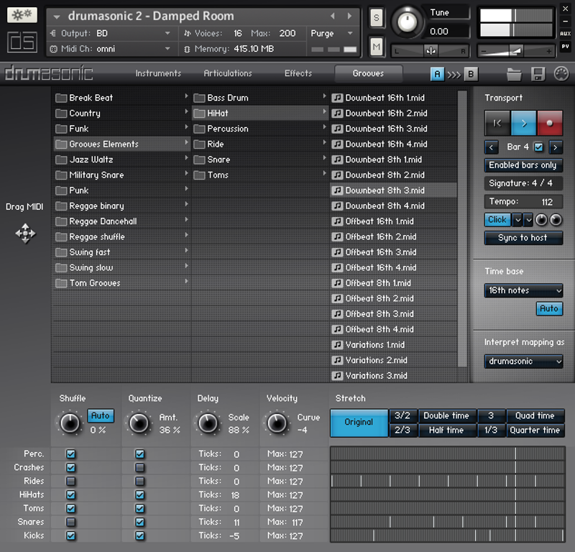
Task: Click the AUX button
Action: (x=565, y=34)
